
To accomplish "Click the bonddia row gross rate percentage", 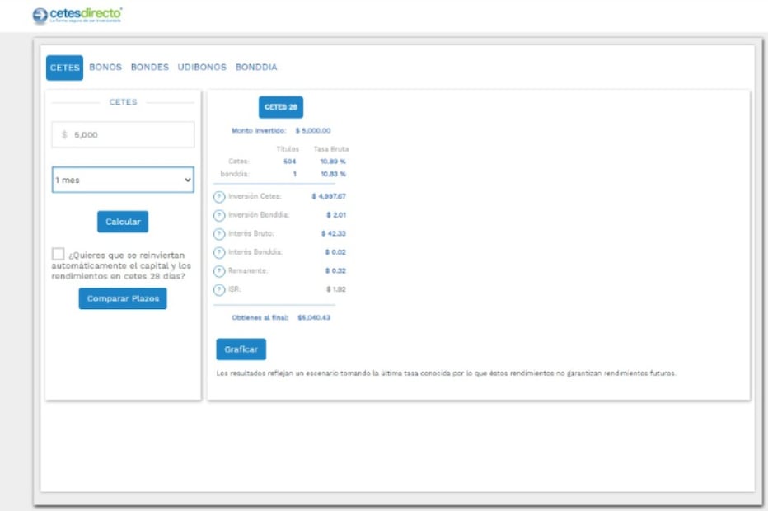I will pos(333,174).
